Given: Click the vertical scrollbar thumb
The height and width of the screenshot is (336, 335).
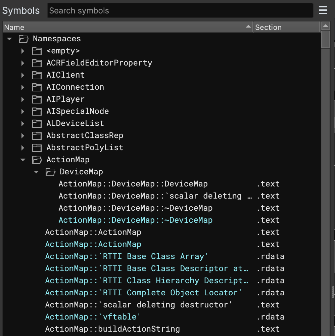Looking at the screenshot, I should click(325, 40).
